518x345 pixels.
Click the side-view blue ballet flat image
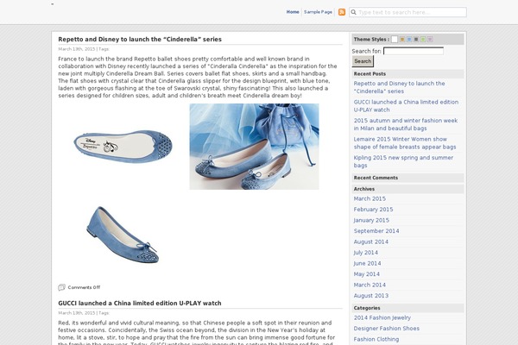click(x=123, y=235)
